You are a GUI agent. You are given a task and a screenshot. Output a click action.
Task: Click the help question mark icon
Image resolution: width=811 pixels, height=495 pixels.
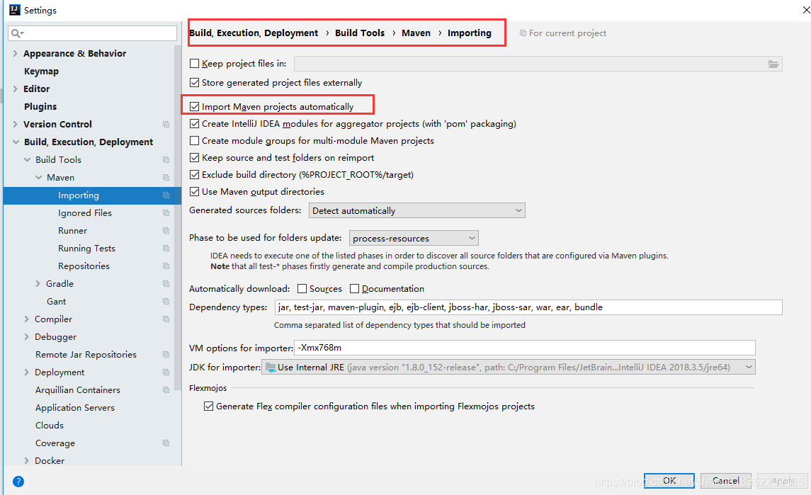pyautogui.click(x=18, y=482)
